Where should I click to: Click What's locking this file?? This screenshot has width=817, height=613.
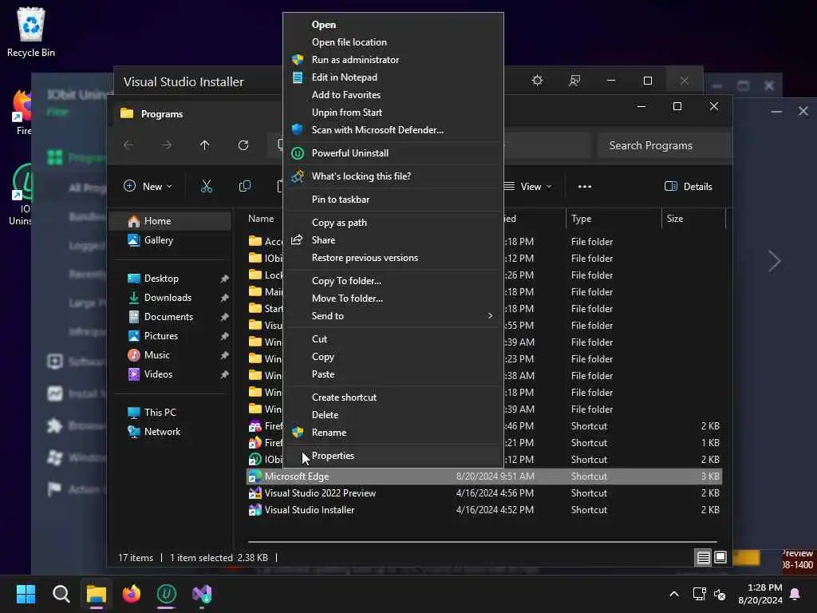point(361,176)
